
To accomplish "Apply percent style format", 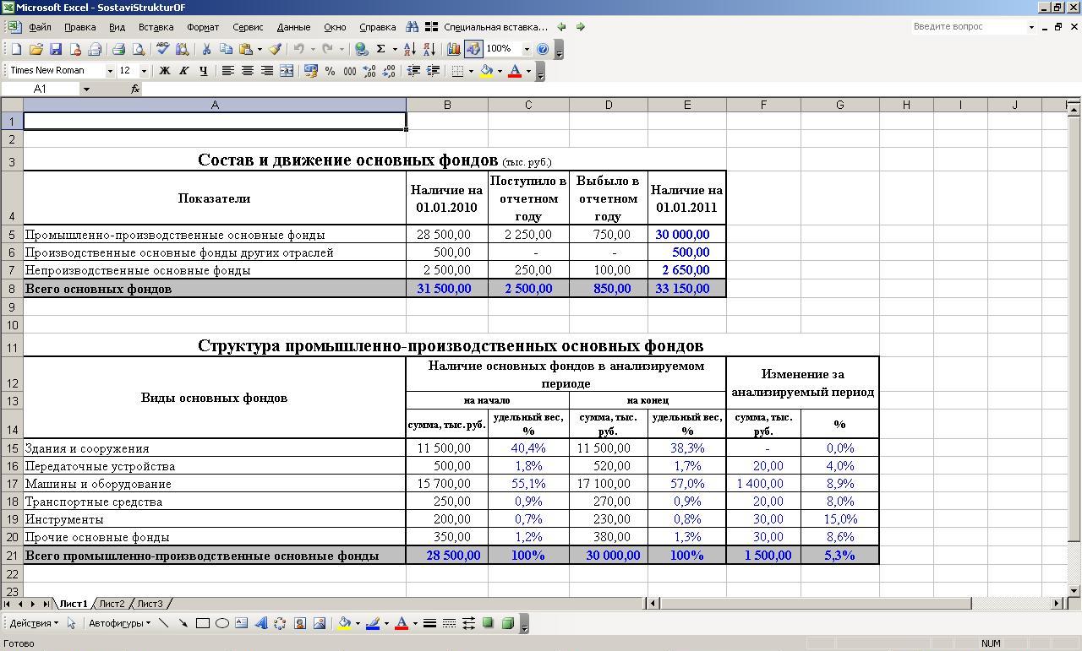I will click(331, 71).
